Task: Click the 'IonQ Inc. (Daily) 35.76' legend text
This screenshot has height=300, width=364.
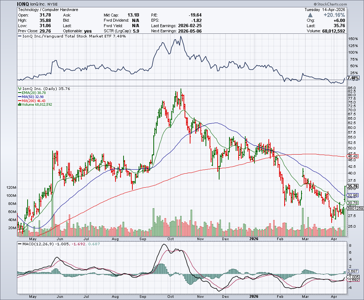Action: point(46,88)
